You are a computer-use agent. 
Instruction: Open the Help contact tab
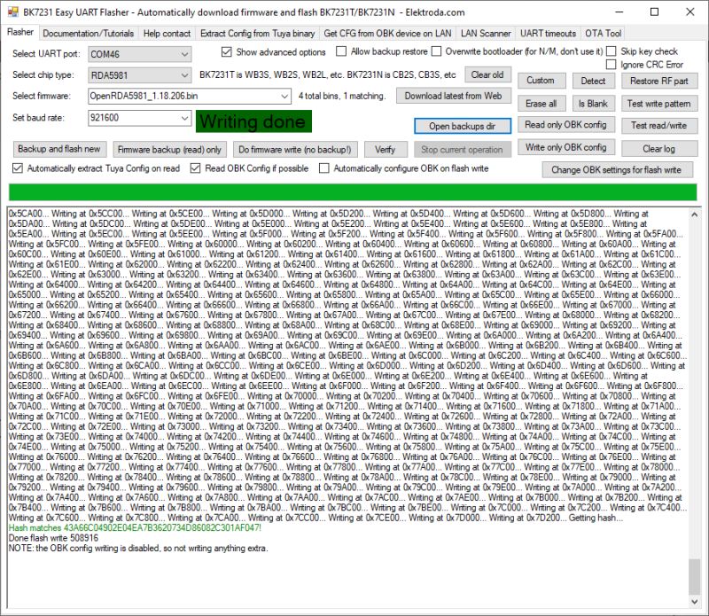167,34
